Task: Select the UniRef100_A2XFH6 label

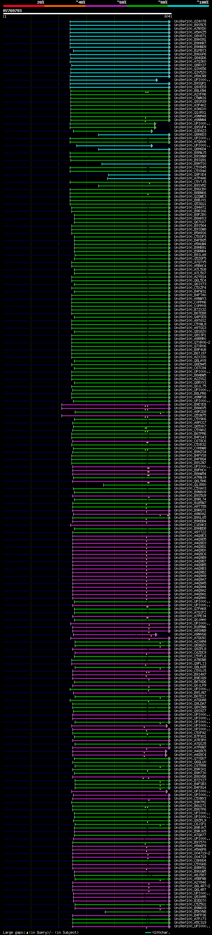Action: [x=190, y=95]
